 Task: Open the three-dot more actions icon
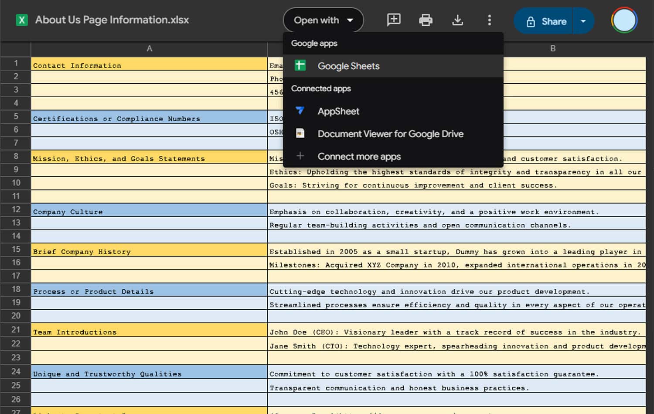click(x=490, y=20)
